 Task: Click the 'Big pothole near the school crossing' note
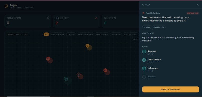(x=168, y=39)
